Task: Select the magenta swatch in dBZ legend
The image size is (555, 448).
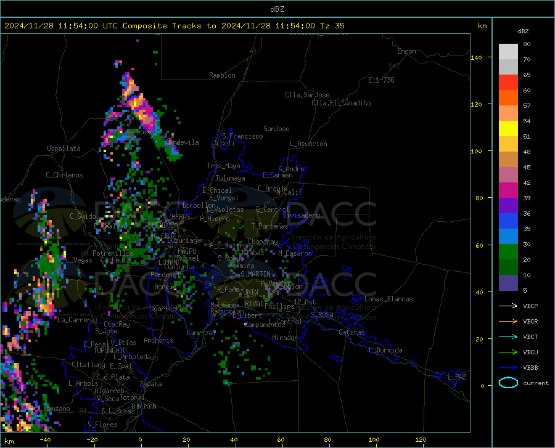Action: point(508,190)
